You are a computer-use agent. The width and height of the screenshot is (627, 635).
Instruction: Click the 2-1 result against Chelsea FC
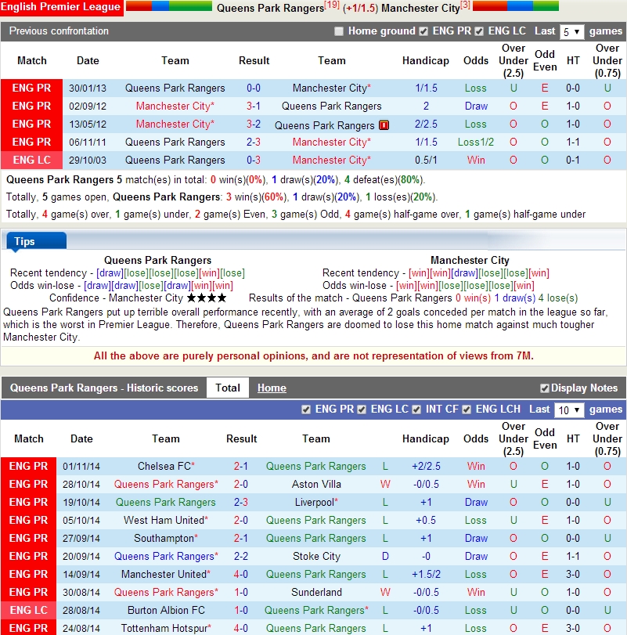[x=241, y=466]
